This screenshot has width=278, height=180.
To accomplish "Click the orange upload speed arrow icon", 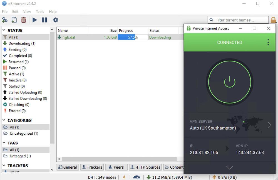I will [214, 177].
